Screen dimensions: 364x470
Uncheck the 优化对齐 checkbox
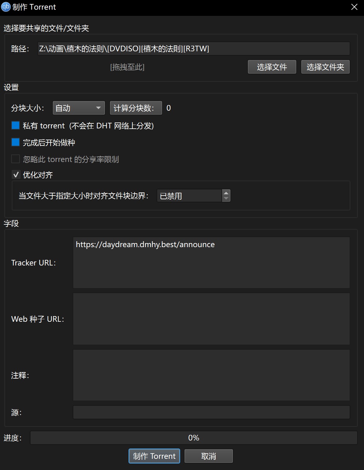[x=16, y=175]
